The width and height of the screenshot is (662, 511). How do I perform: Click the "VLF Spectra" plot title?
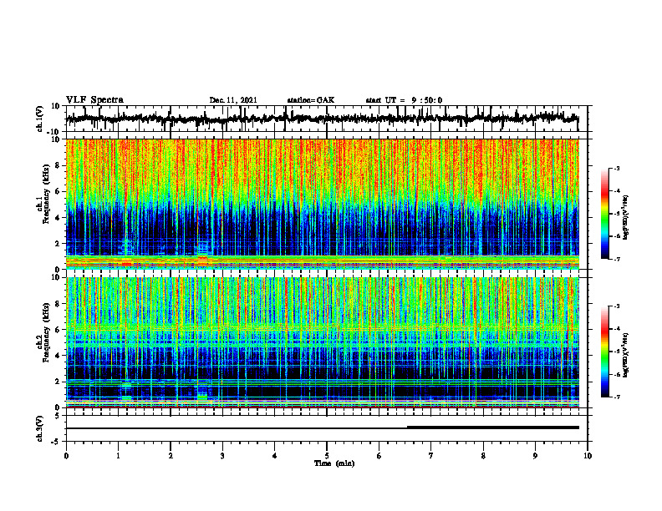click(94, 100)
